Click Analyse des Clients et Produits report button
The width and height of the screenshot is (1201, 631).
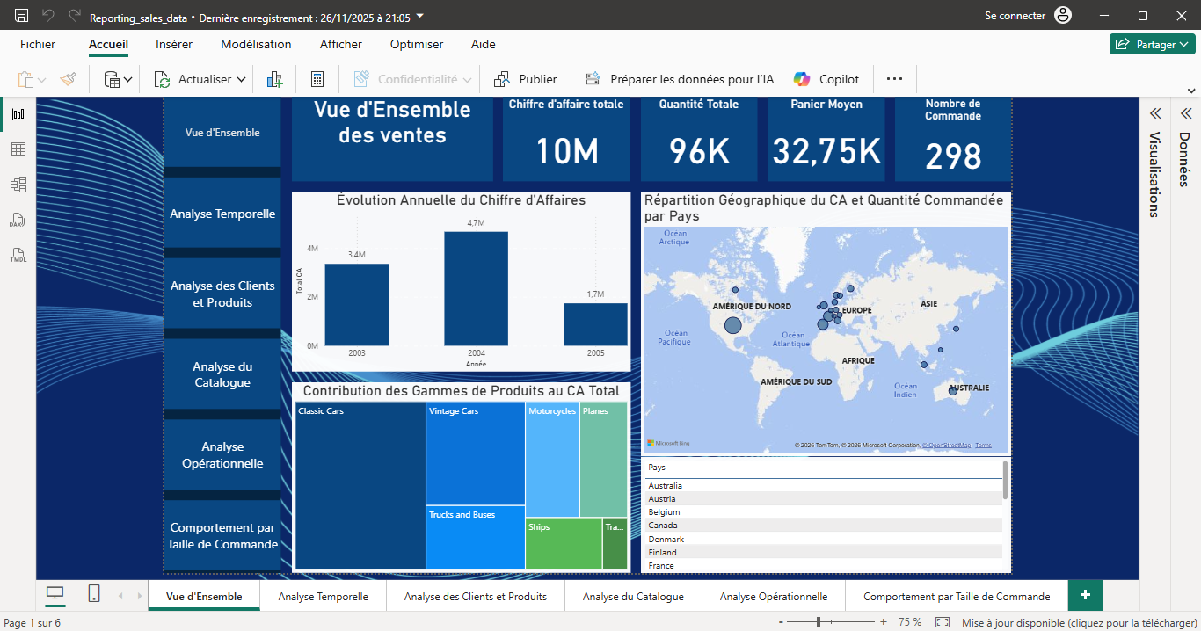222,294
